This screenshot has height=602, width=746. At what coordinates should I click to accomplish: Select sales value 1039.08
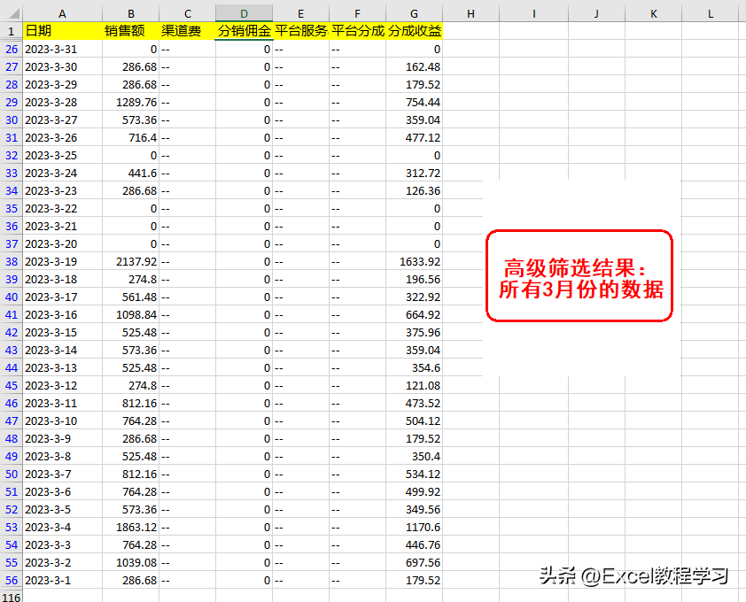pos(131,562)
